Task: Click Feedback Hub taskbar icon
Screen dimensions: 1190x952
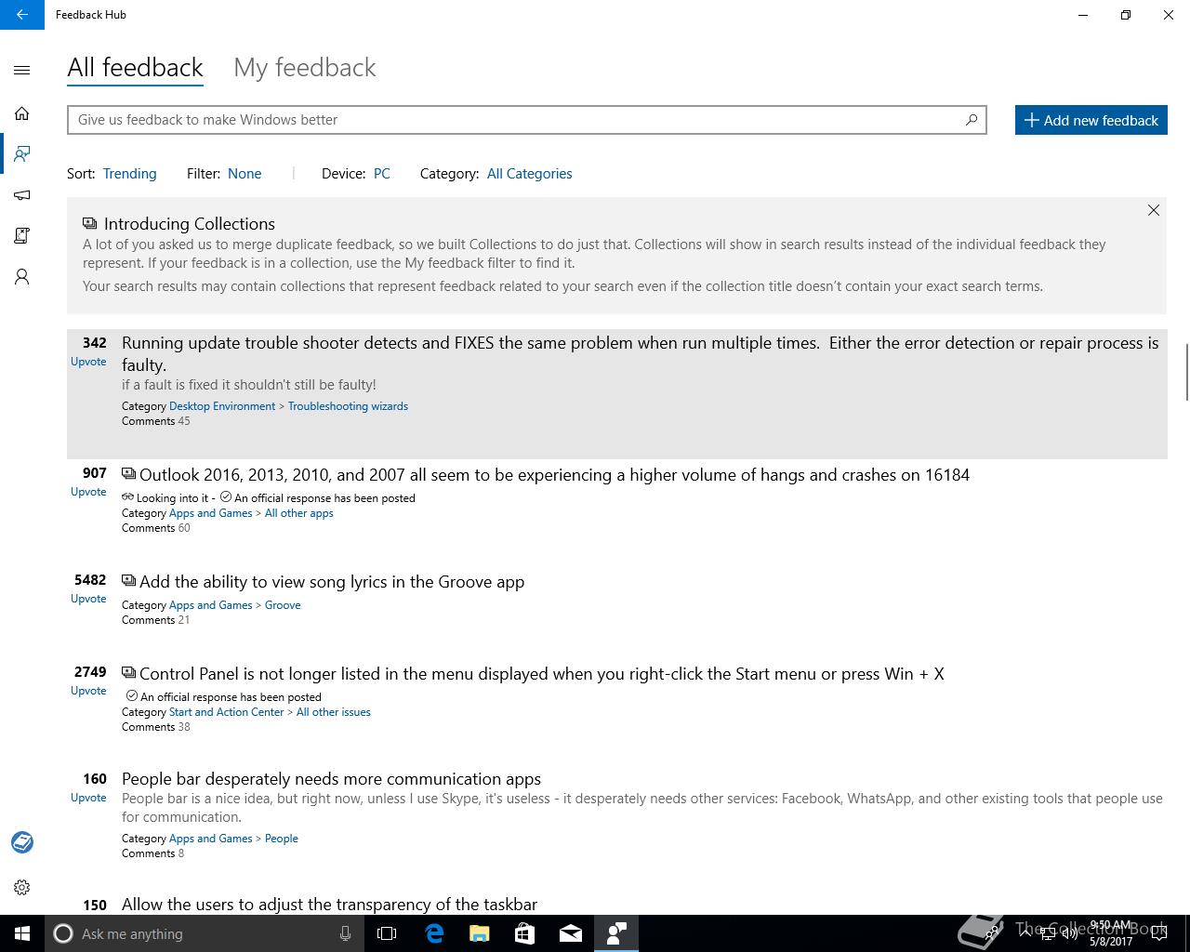Action: click(x=616, y=933)
